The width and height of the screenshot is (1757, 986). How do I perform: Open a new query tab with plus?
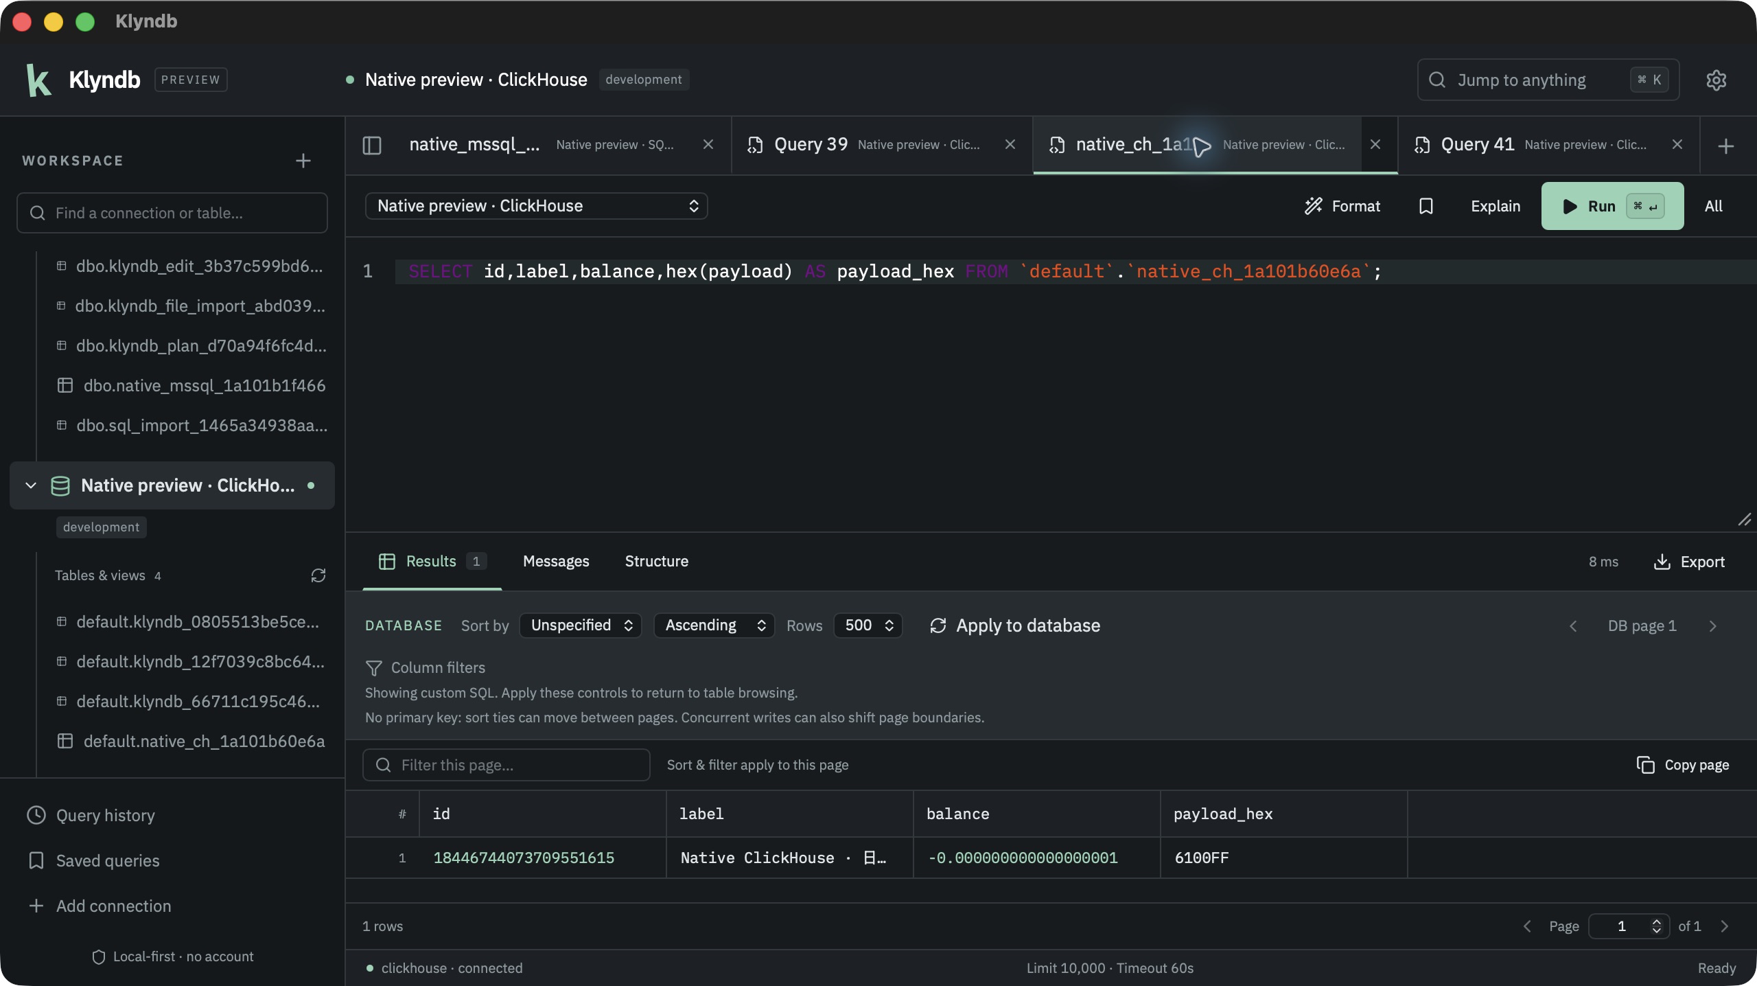1726,146
